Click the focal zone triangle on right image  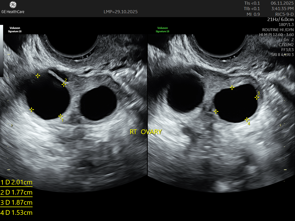(x=280, y=125)
